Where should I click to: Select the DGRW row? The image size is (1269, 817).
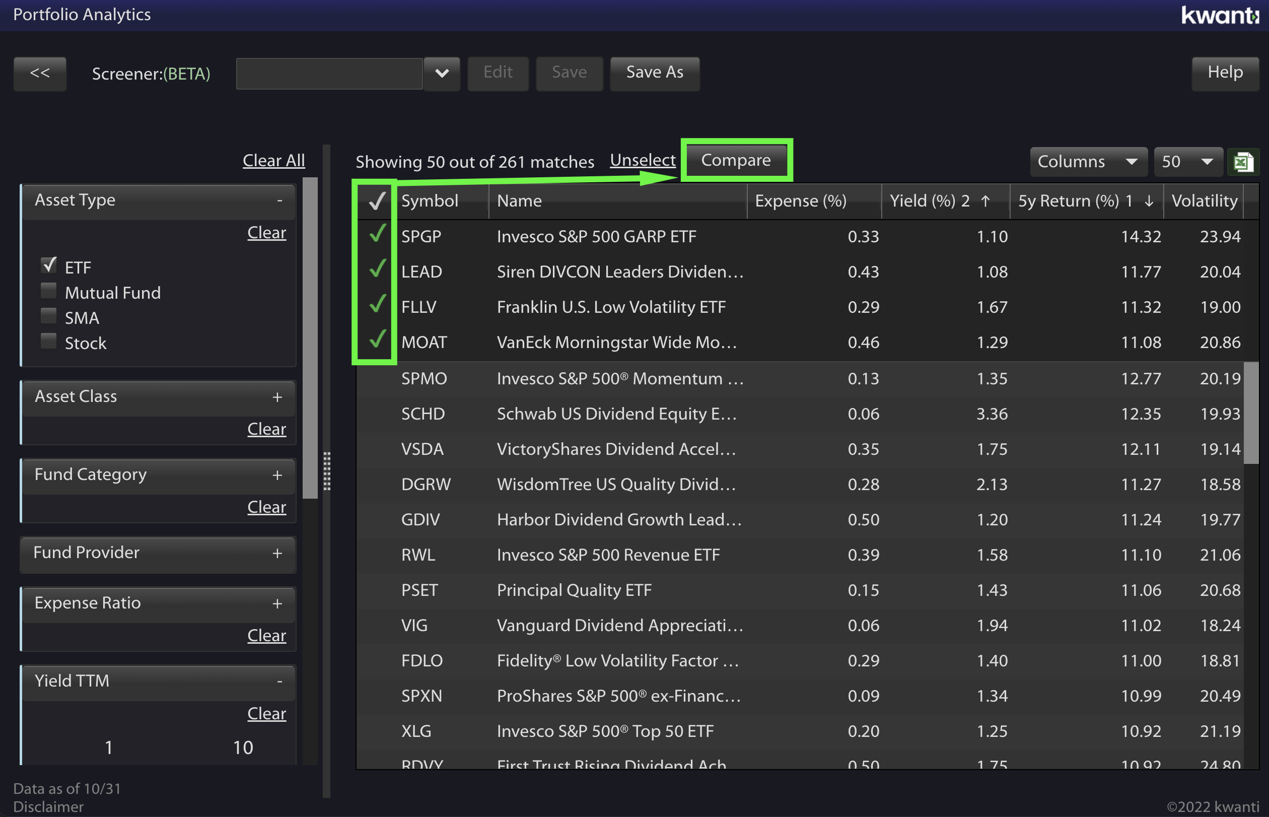(x=800, y=485)
